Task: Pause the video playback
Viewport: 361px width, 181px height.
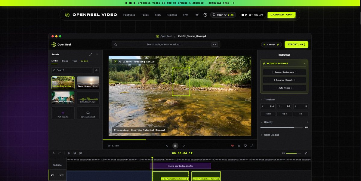Action: coord(175,146)
